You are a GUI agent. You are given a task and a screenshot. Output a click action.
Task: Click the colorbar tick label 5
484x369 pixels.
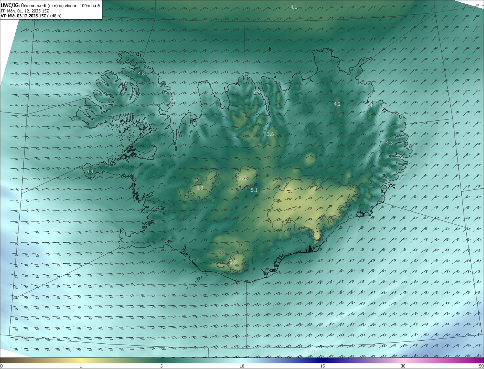161,366
